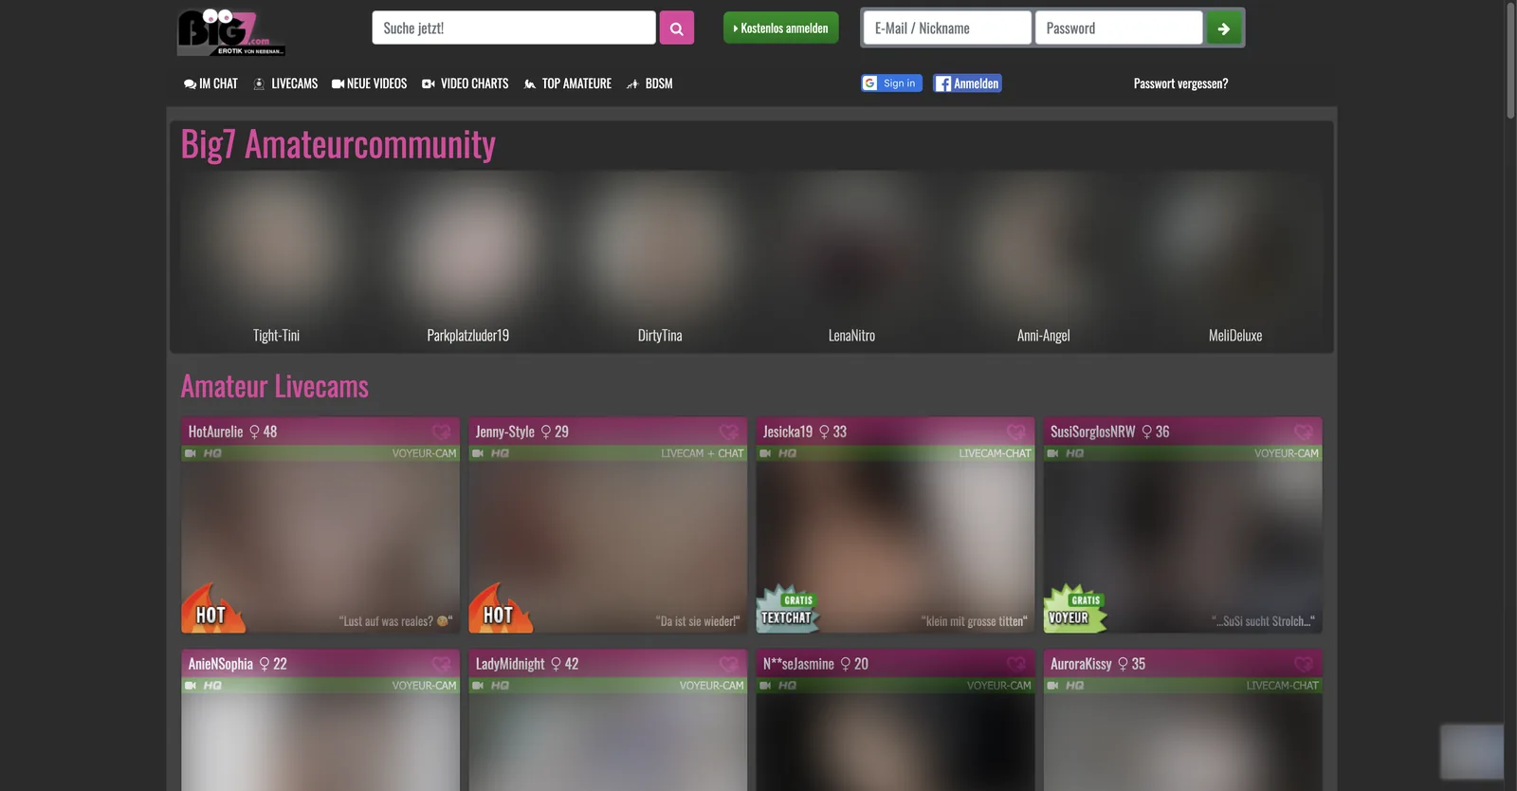Click camera icon on HotAurelie card

191,453
